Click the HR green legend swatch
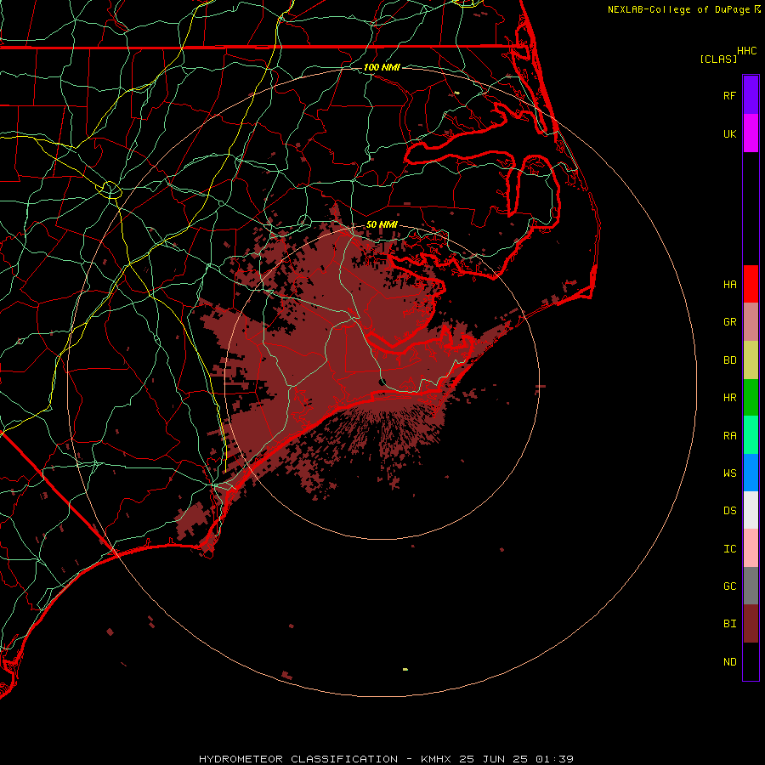The height and width of the screenshot is (765, 765). 751,398
